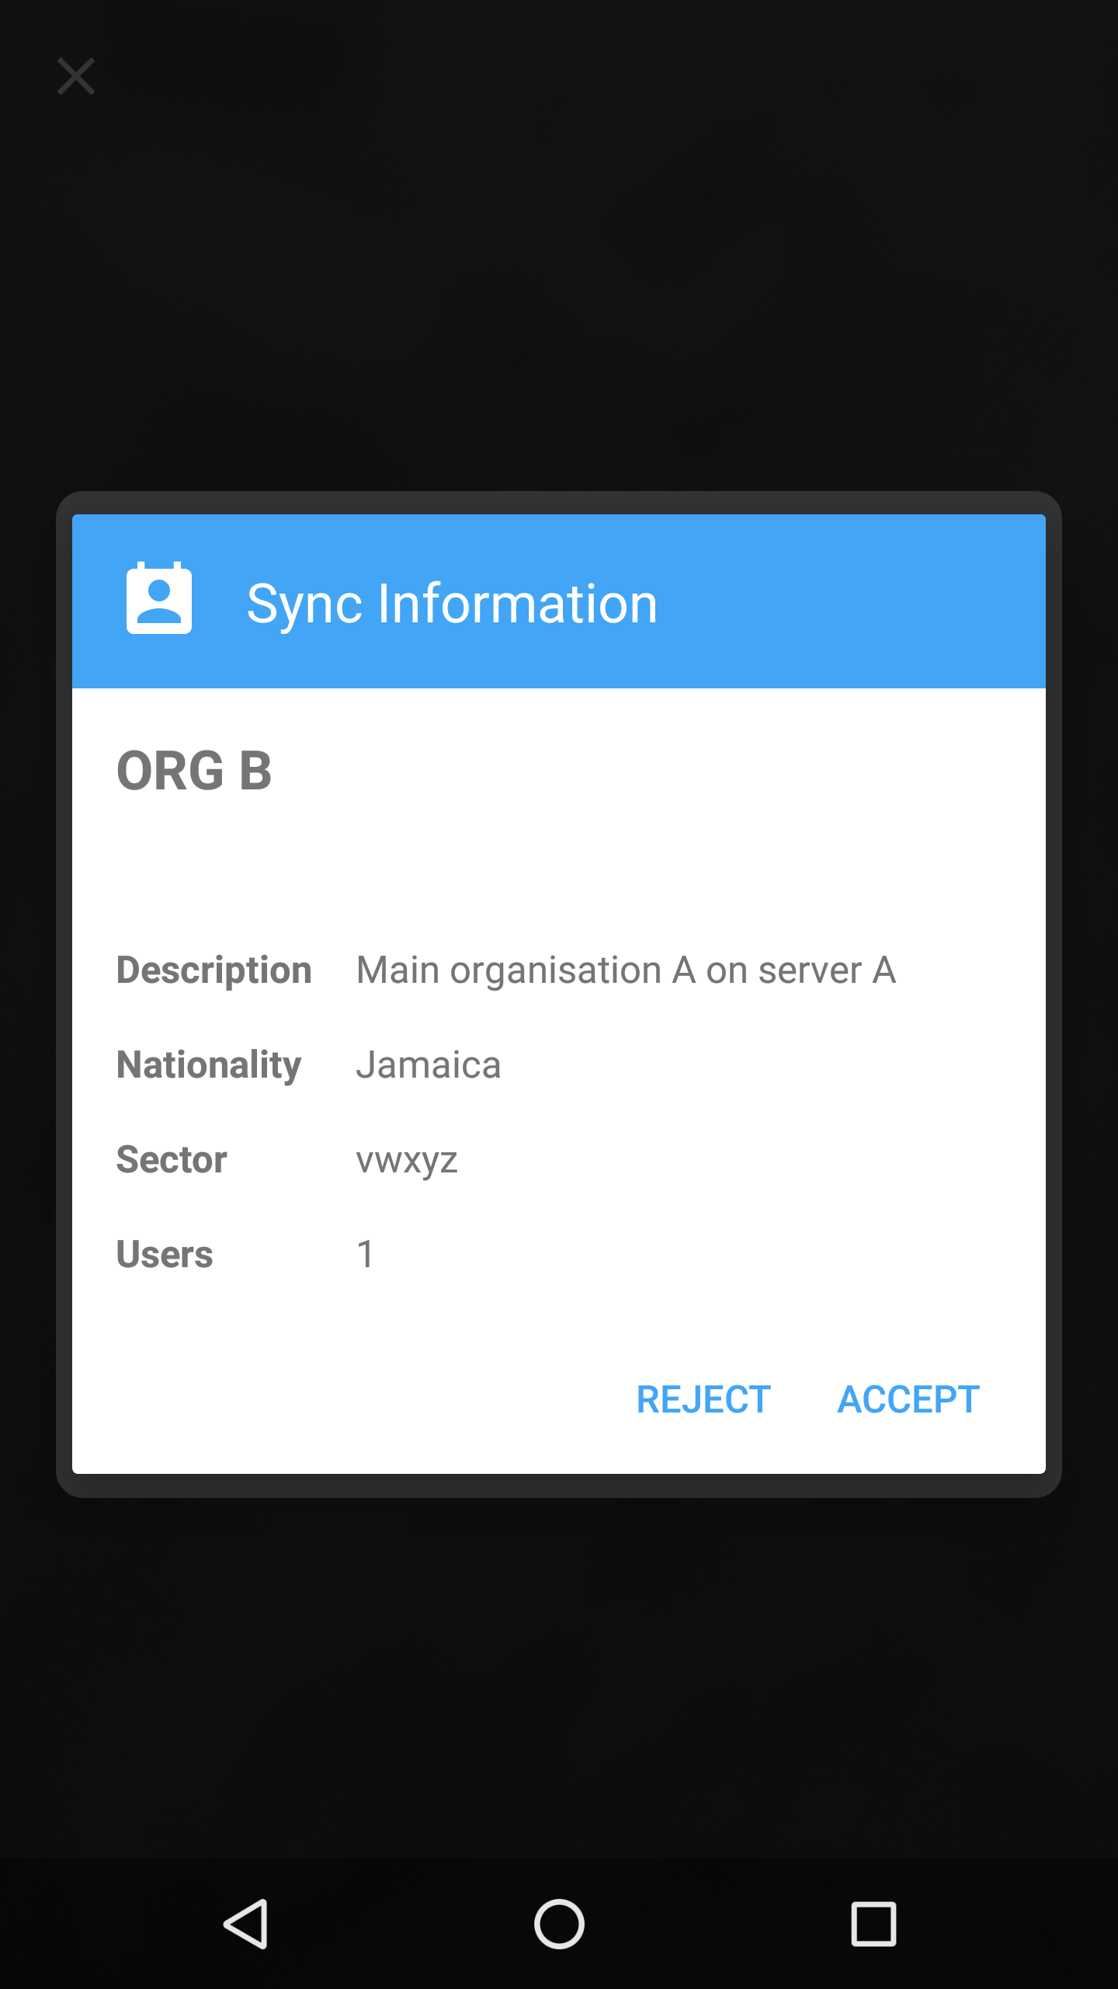Viewport: 1118px width, 1989px height.
Task: Click the contact card icon in header
Action: point(159,597)
